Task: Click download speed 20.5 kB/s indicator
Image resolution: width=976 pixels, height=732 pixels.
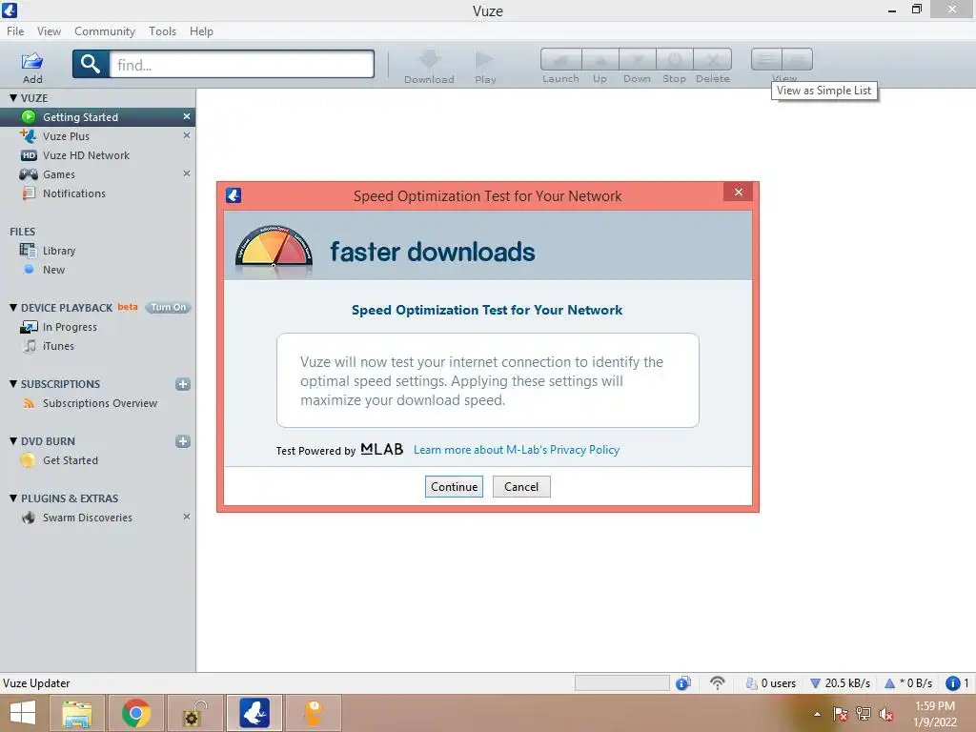Action: 840,683
